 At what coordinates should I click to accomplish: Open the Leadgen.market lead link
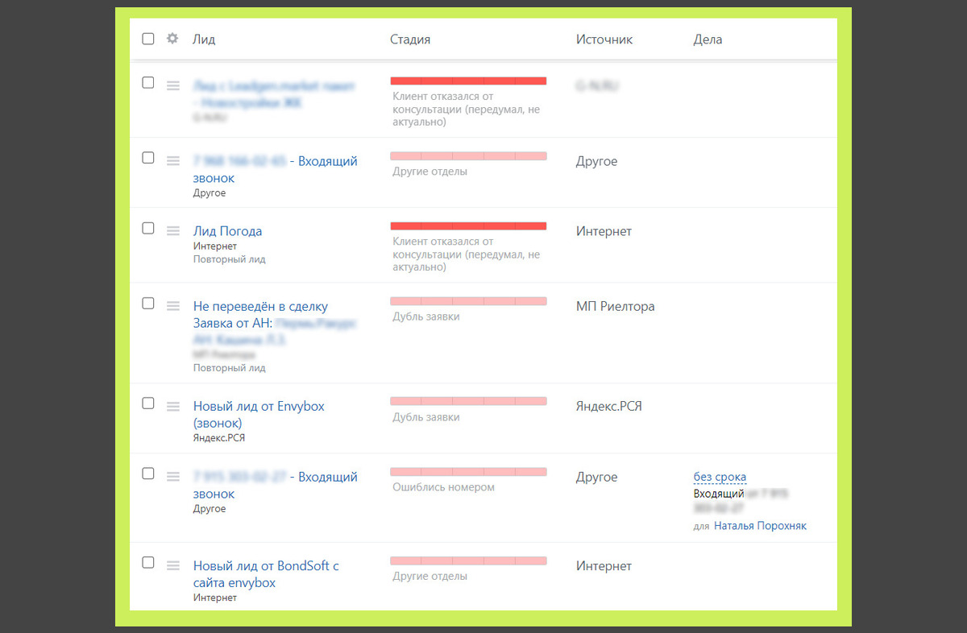point(274,94)
